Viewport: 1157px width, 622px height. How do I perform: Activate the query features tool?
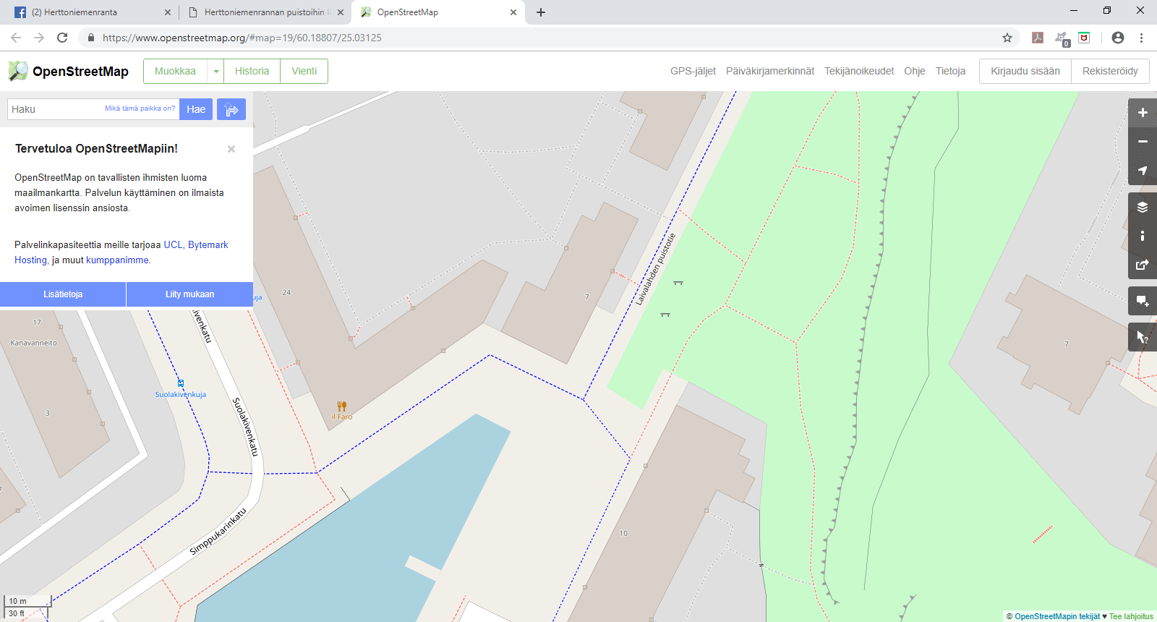(1143, 337)
